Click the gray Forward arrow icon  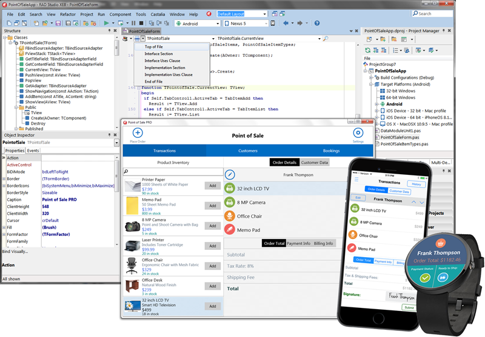(x=299, y=23)
